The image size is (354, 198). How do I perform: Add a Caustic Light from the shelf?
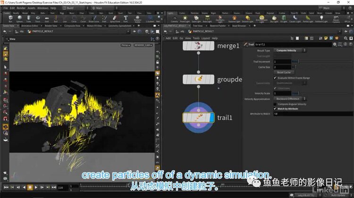click(295, 19)
